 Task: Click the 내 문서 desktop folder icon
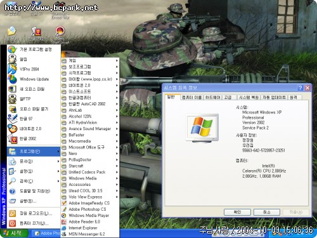click(x=11, y=31)
